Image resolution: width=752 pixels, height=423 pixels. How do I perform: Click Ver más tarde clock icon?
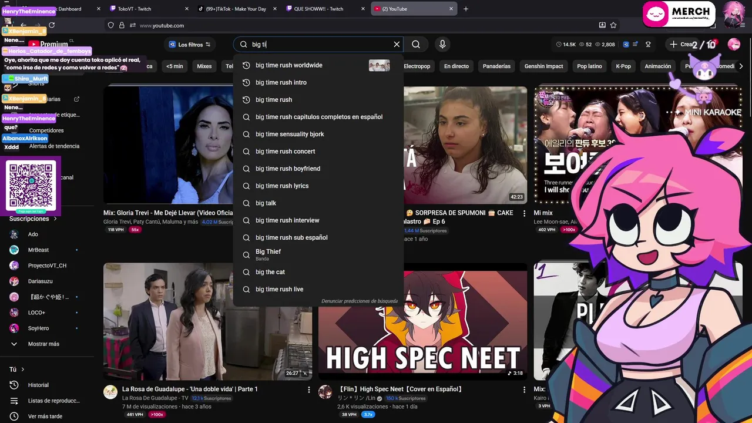(14, 417)
